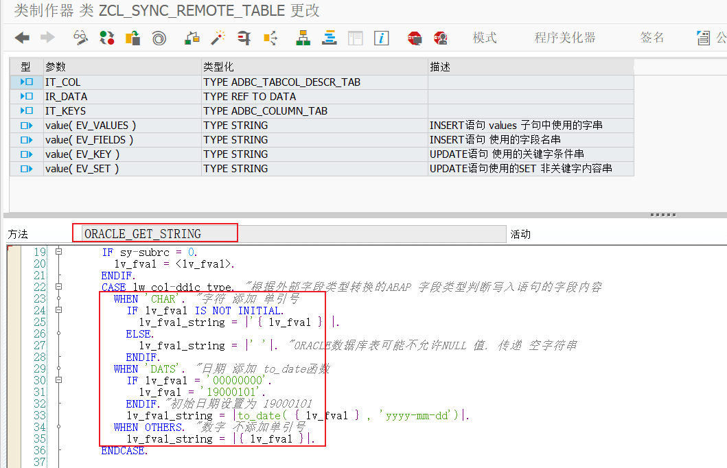The width and height of the screenshot is (727, 468).
Task: Collapse the IF block at line 30
Action: [x=59, y=380]
